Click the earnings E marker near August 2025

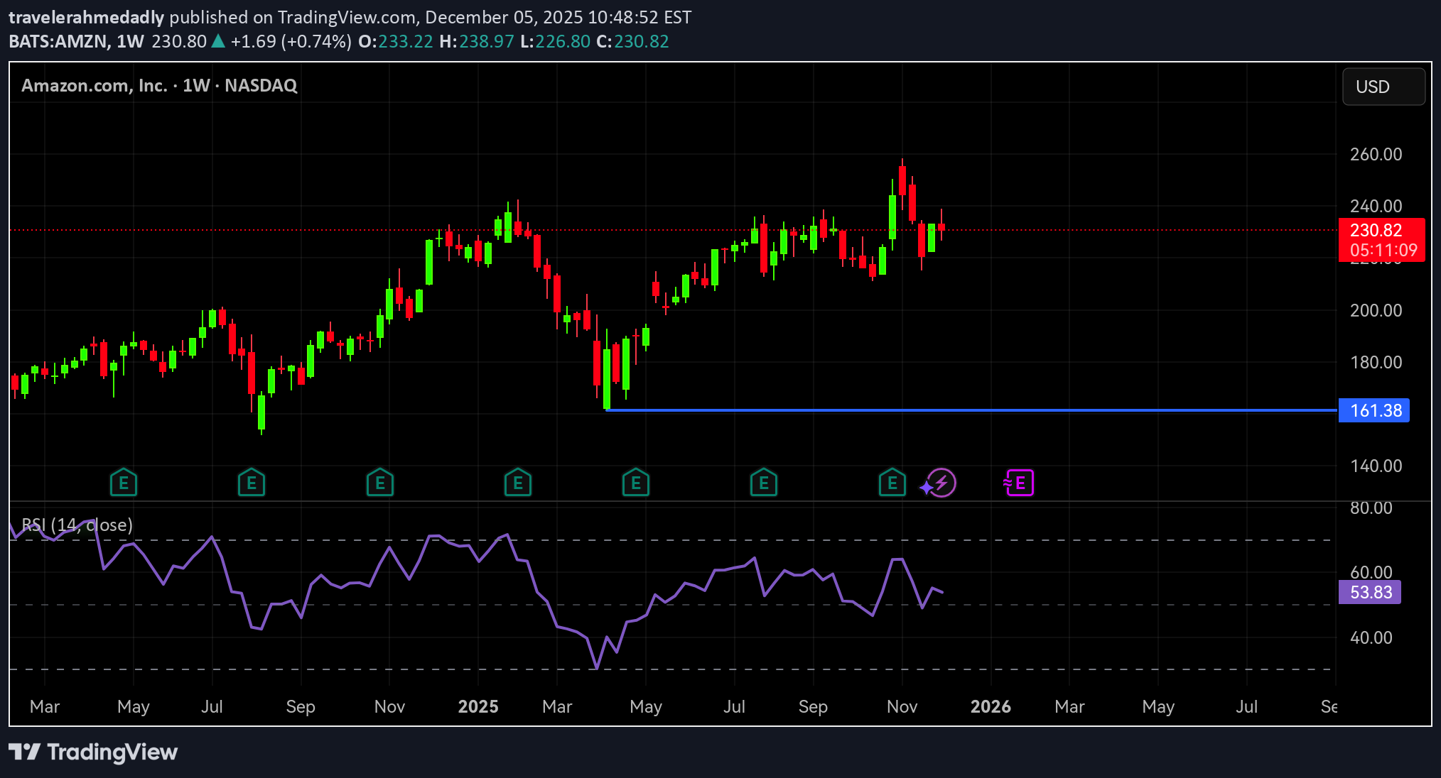764,483
